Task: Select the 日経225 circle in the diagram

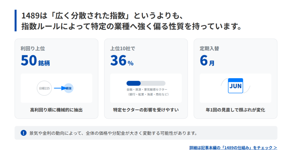Action: coord(44,88)
